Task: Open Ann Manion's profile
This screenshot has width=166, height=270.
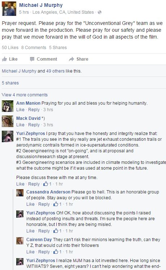Action: click(28, 103)
